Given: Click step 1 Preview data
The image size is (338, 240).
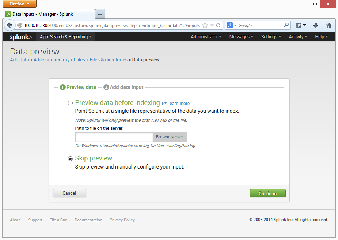Looking at the screenshot, I should tap(78, 87).
